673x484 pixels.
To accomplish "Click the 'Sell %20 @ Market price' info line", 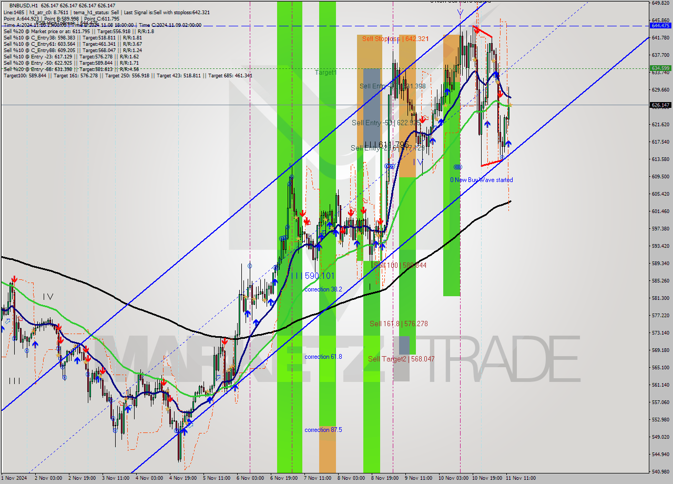I will (x=78, y=32).
